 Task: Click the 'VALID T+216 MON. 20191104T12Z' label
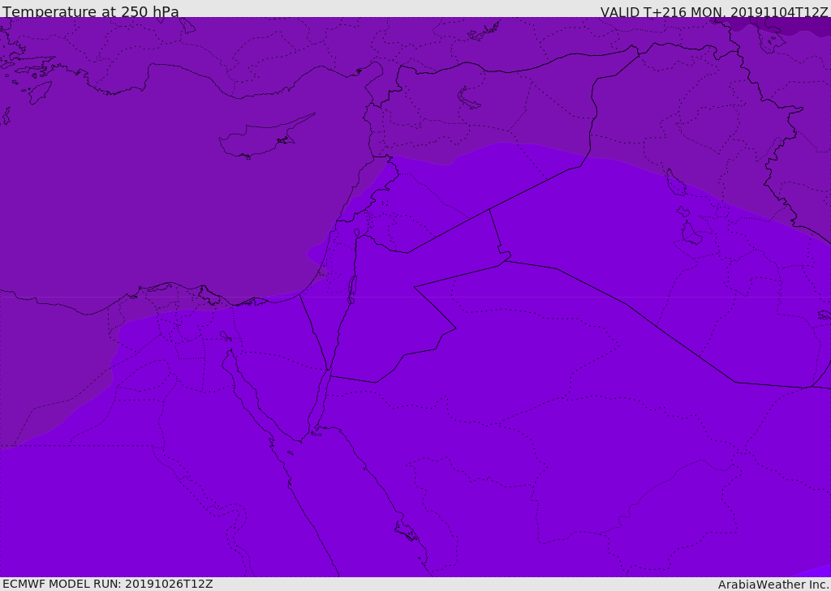[714, 11]
